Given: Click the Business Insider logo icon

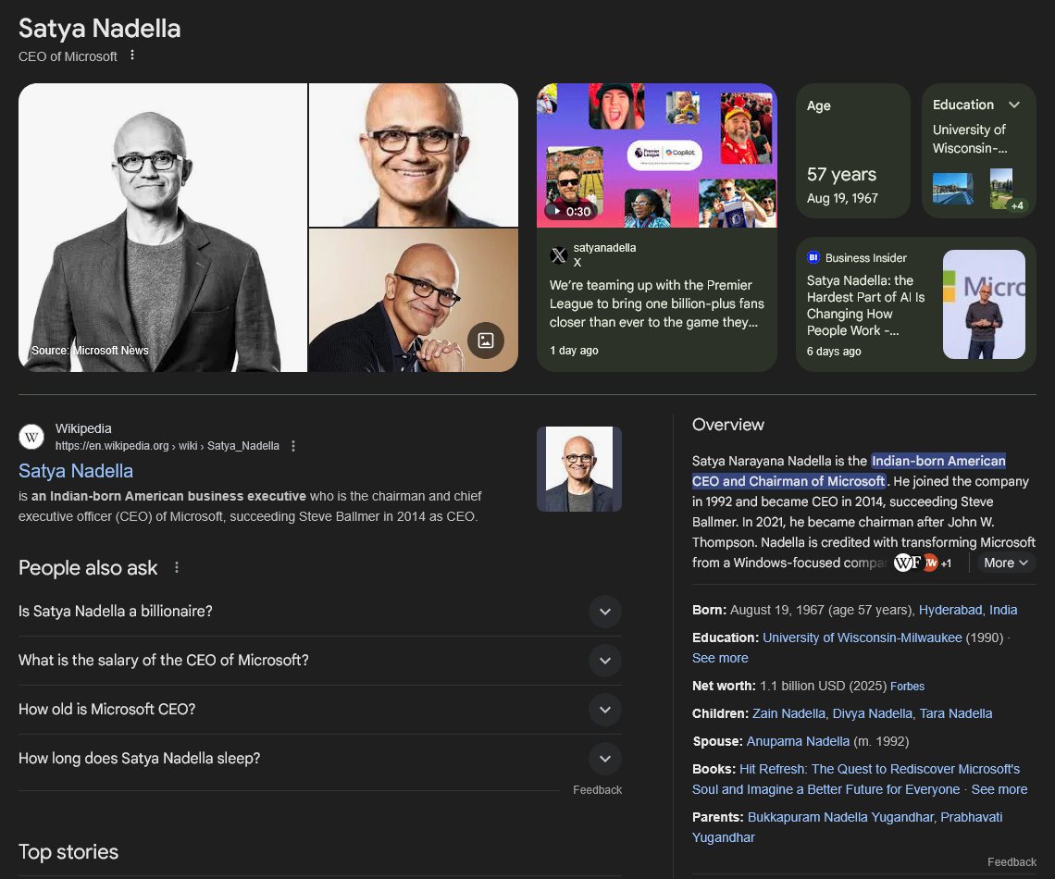Looking at the screenshot, I should click(813, 257).
